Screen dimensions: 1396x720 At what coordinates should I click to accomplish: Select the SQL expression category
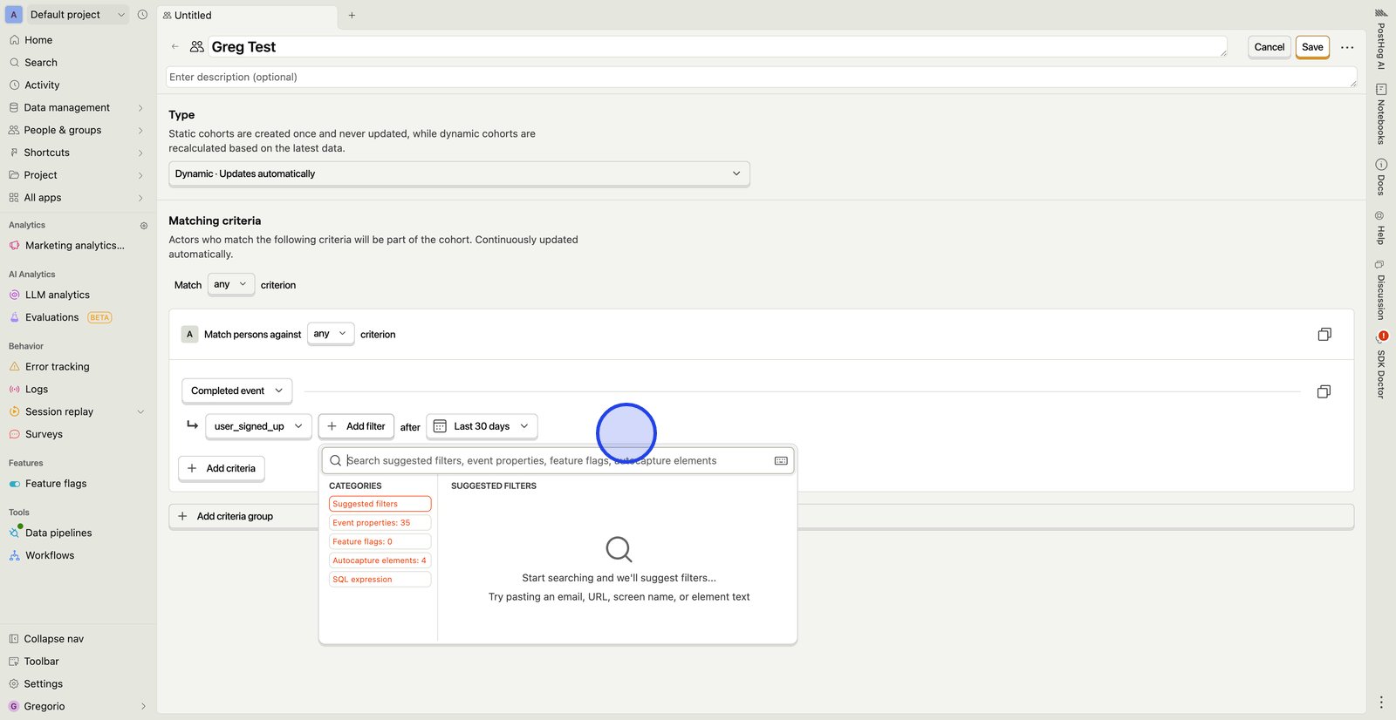coord(380,580)
